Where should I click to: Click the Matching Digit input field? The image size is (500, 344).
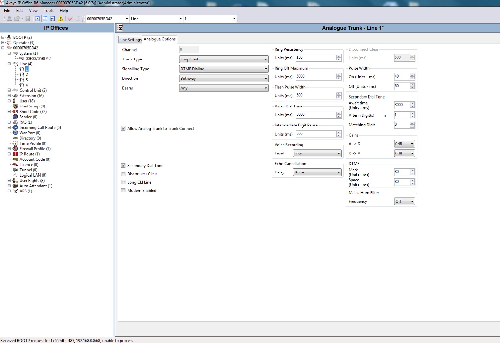click(x=402, y=125)
